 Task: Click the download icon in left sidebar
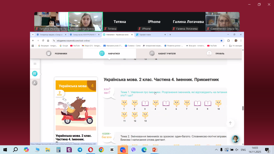click(35, 83)
